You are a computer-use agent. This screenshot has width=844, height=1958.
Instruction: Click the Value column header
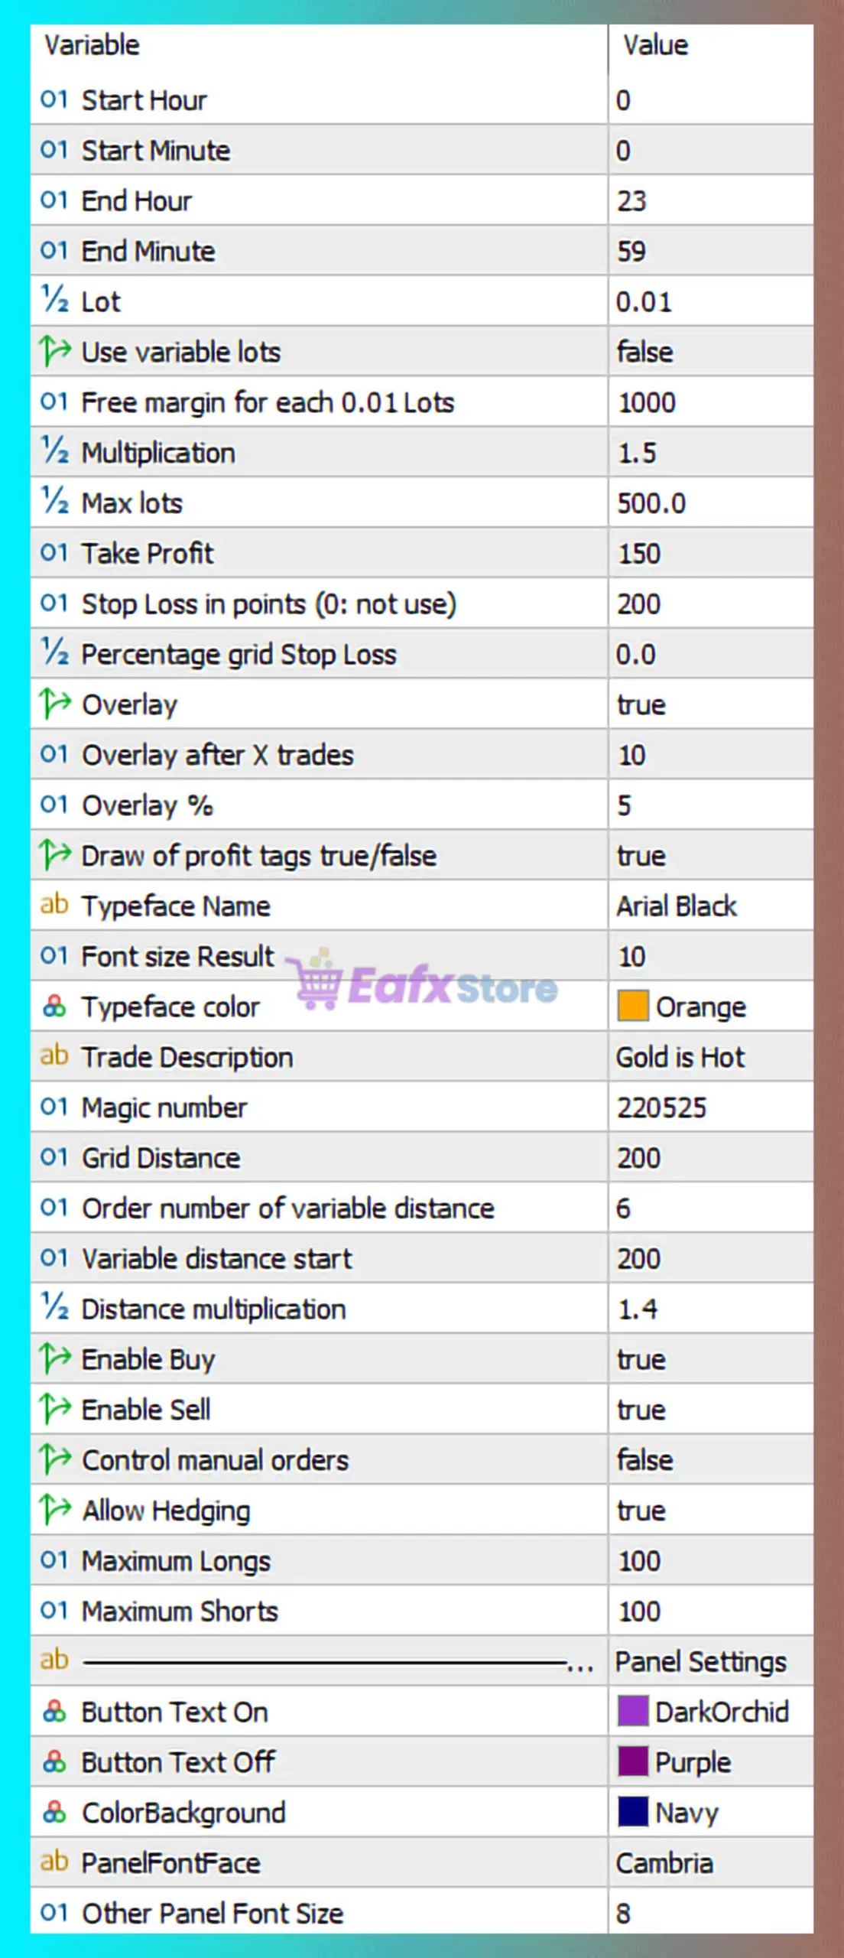pos(655,45)
